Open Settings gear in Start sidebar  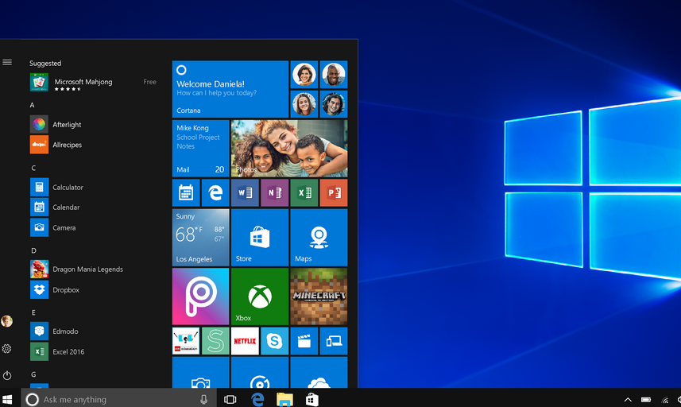click(6, 348)
